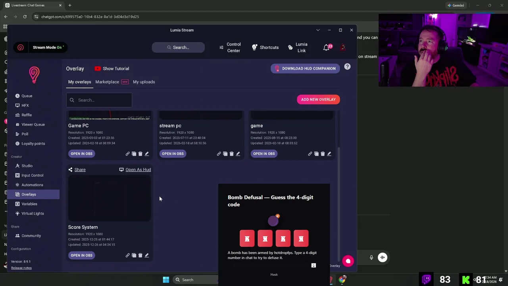Duplicate the stream pc overlay

(225, 154)
